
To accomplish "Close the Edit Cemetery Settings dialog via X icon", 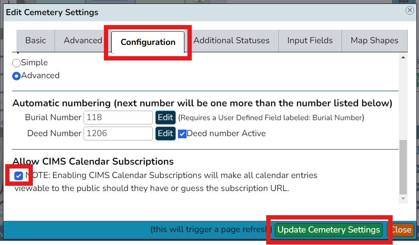I will (409, 10).
